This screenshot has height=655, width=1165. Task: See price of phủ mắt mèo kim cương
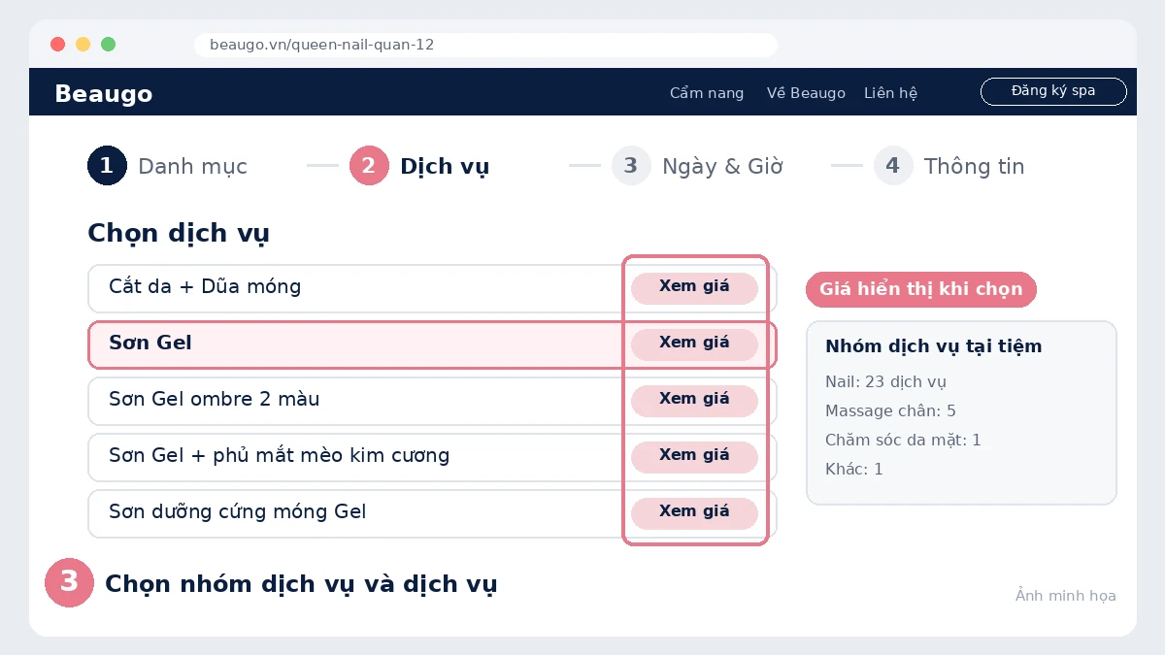tap(694, 457)
